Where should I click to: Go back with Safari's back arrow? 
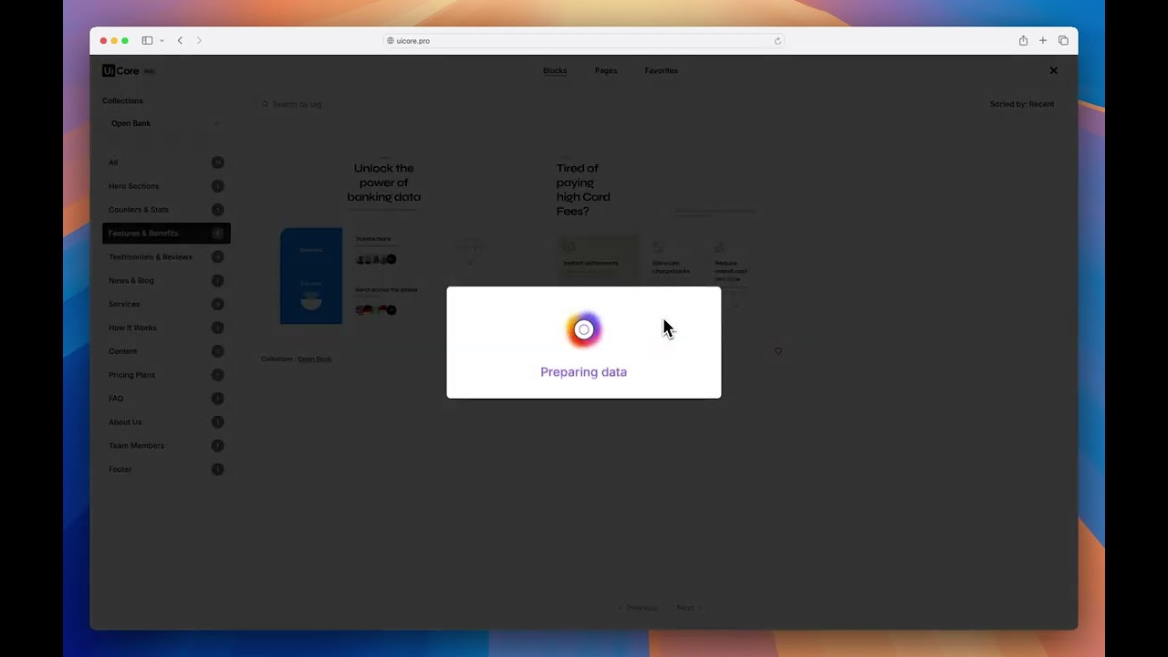tap(180, 40)
